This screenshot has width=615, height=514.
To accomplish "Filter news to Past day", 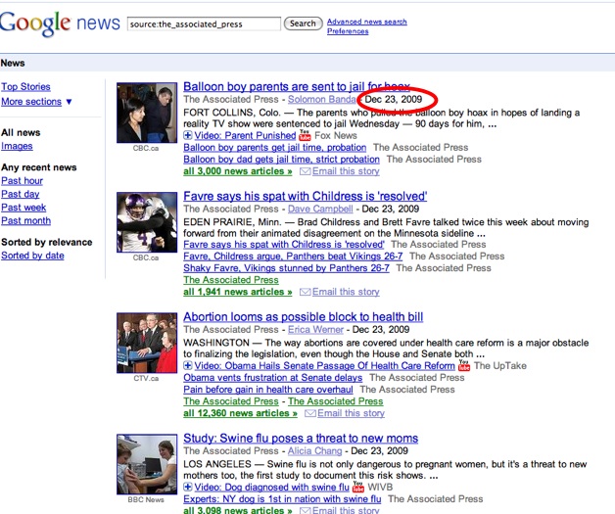I will (21, 194).
